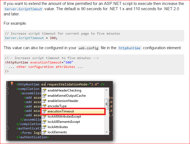Click the enableKernelOutputCache property icon
Screen dimensions: 190x144
point(44,96)
